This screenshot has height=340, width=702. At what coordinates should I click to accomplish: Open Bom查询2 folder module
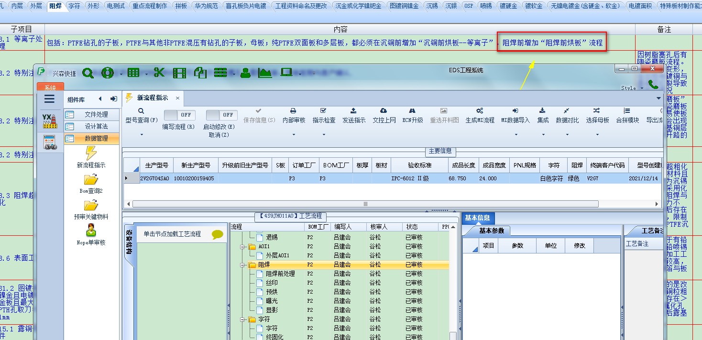click(x=91, y=179)
